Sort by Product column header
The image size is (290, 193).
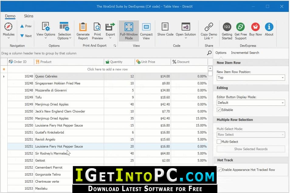69,62
